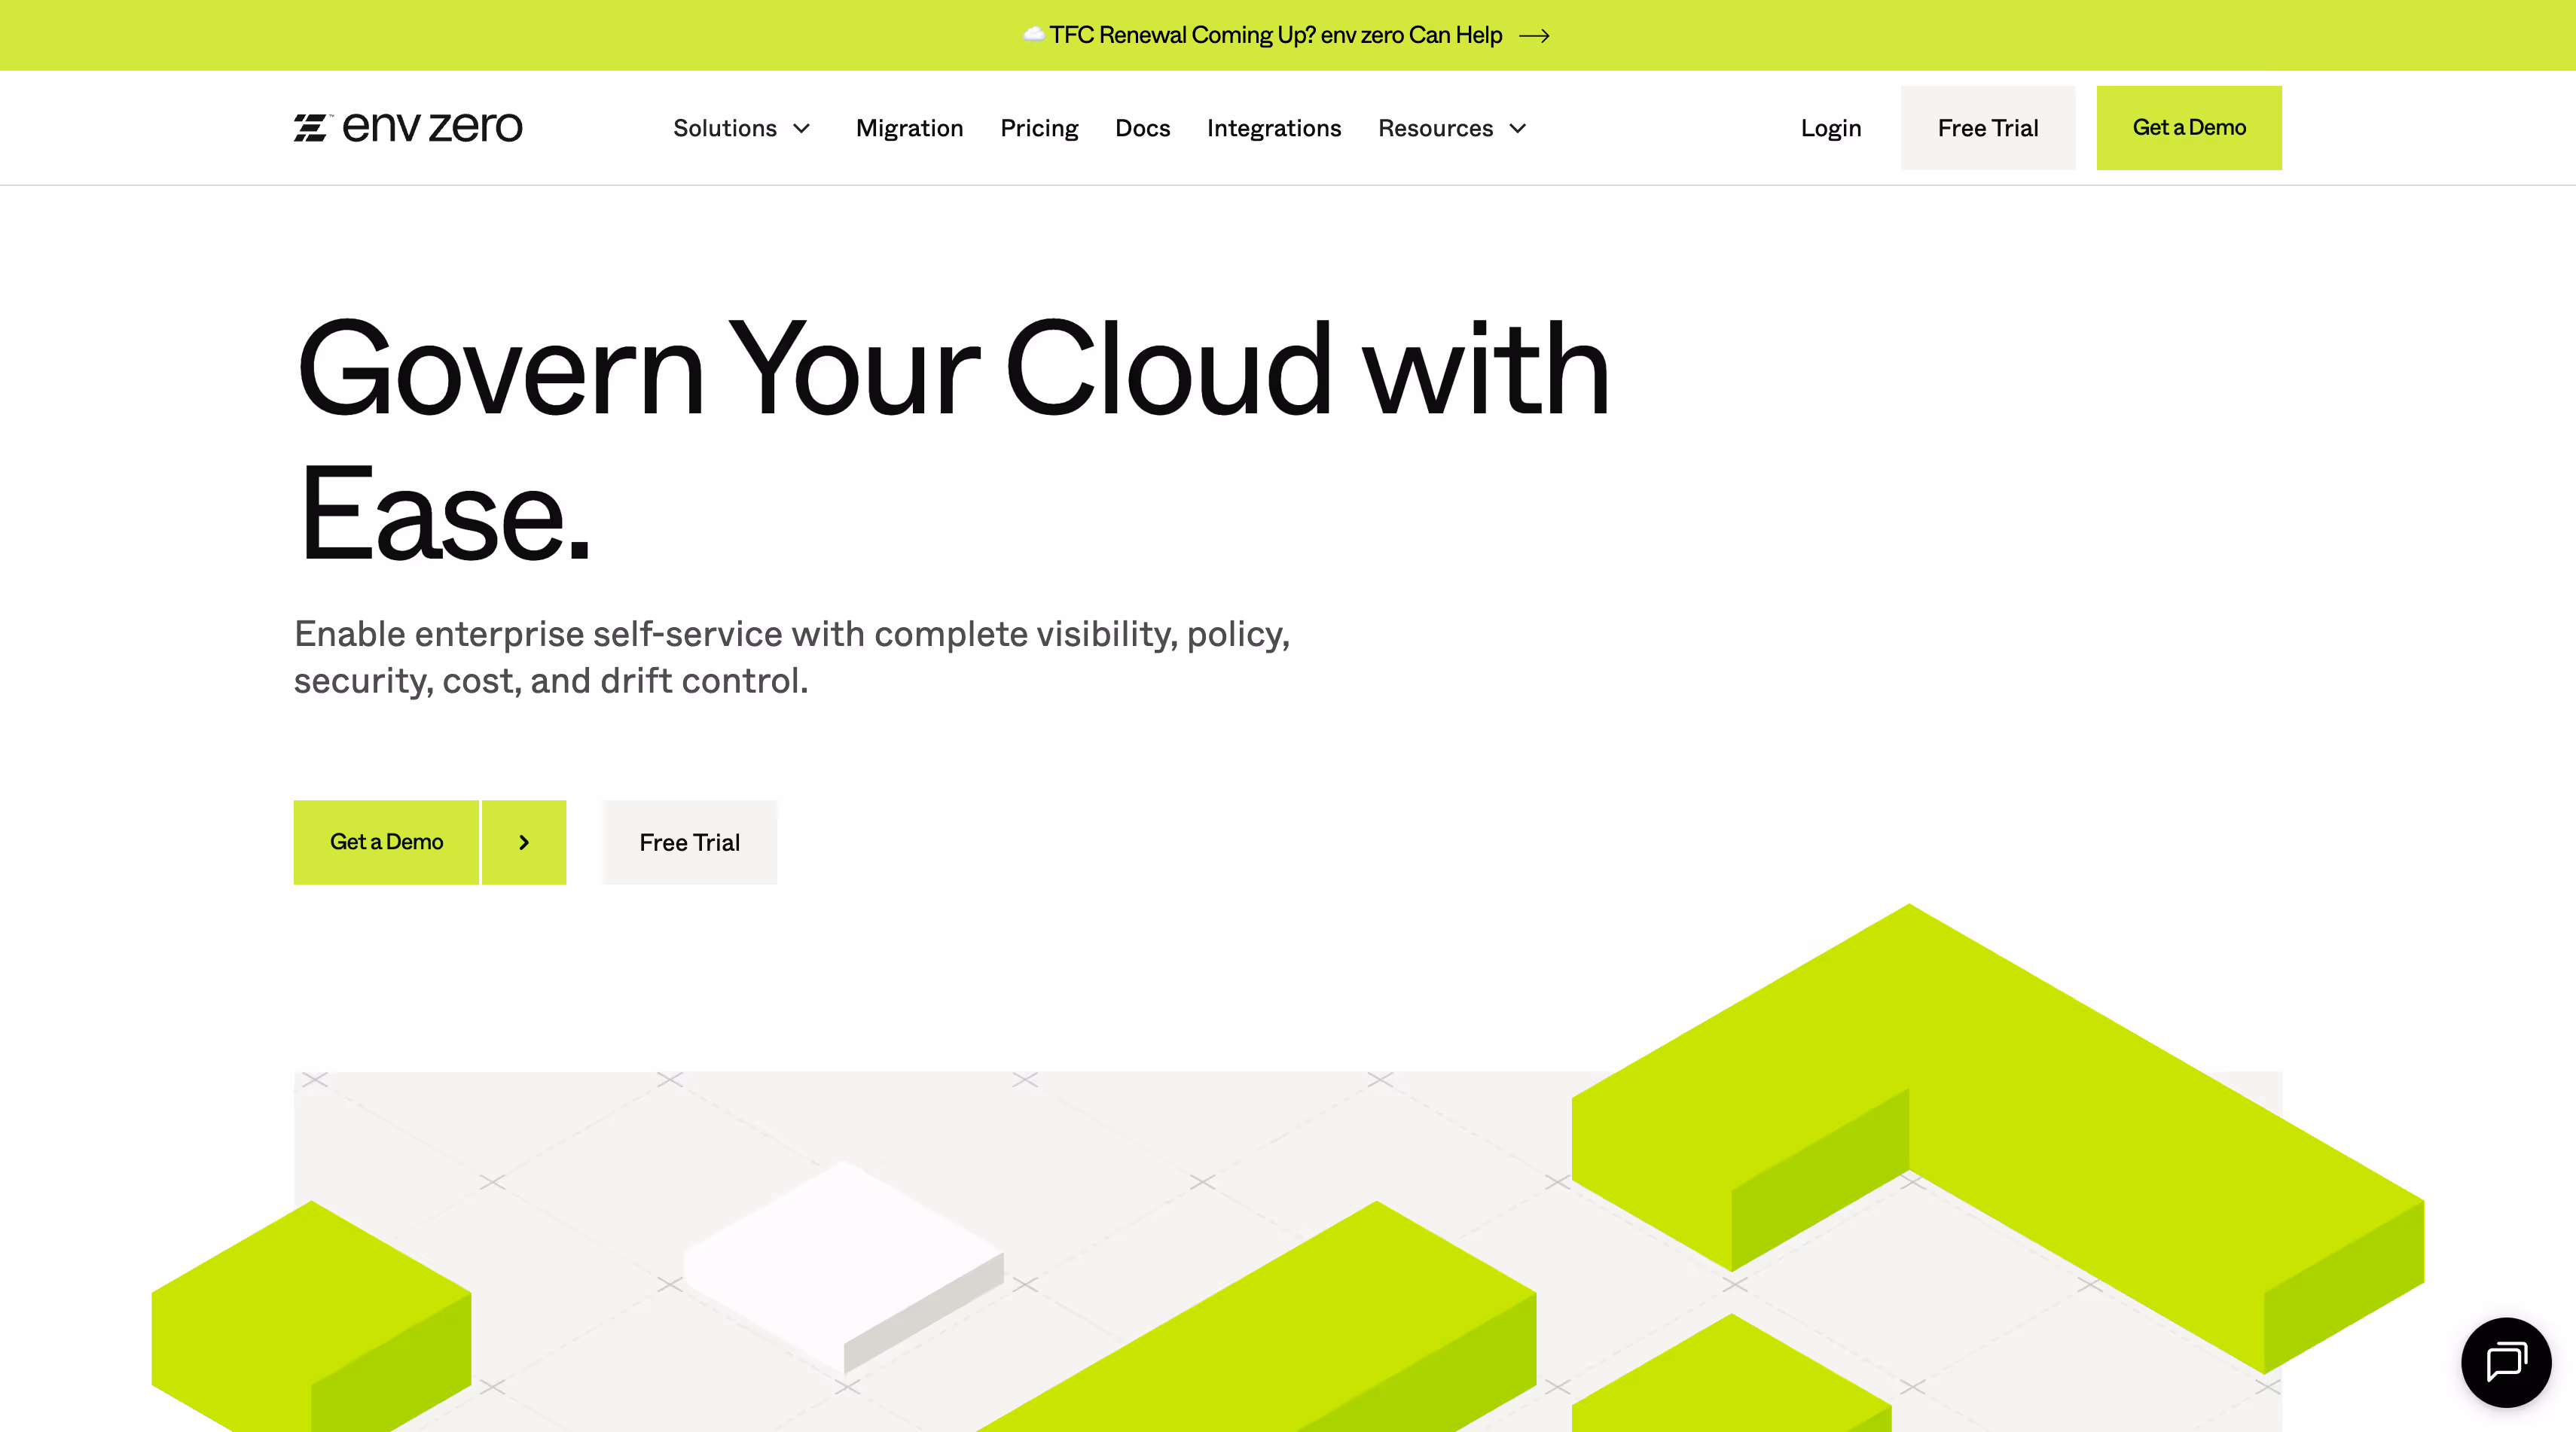Open the Resources menu
The height and width of the screenshot is (1432, 2576).
pos(1435,128)
